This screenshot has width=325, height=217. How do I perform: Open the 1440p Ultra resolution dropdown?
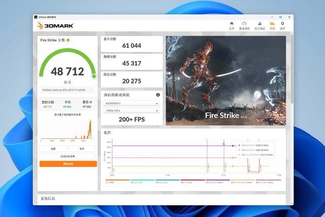[x=132, y=110]
